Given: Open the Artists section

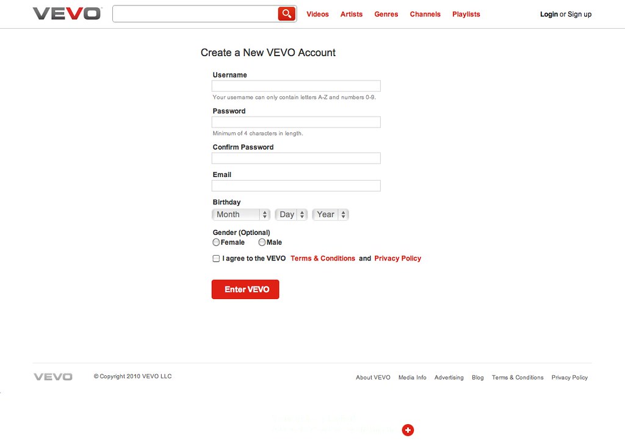Looking at the screenshot, I should [x=351, y=14].
